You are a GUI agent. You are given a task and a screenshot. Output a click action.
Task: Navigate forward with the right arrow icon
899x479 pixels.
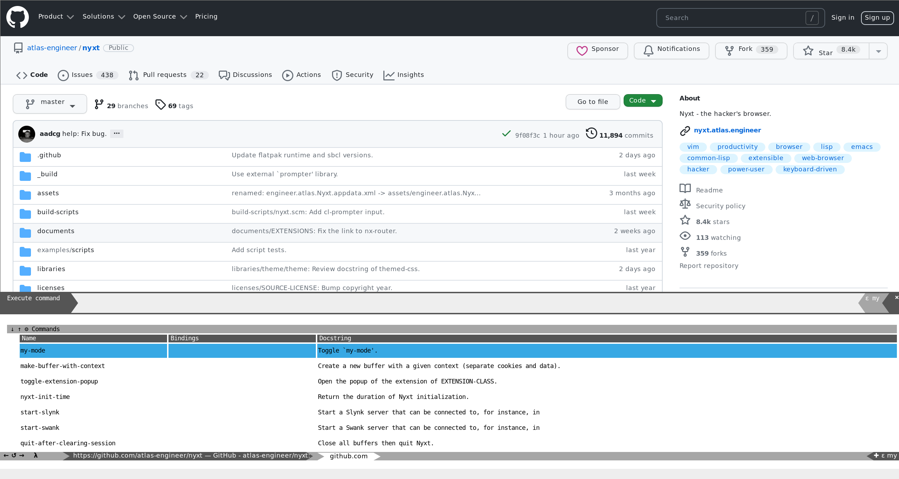coord(22,455)
